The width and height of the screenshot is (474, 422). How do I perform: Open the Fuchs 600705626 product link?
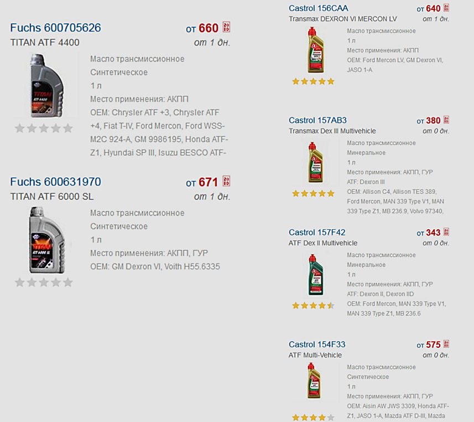click(56, 28)
